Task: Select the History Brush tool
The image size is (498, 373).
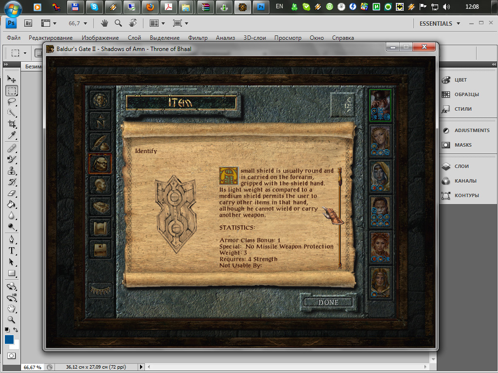Action: pos(12,182)
